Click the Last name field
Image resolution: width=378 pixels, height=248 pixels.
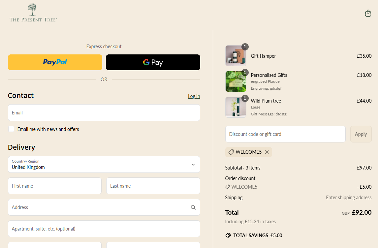153,186
